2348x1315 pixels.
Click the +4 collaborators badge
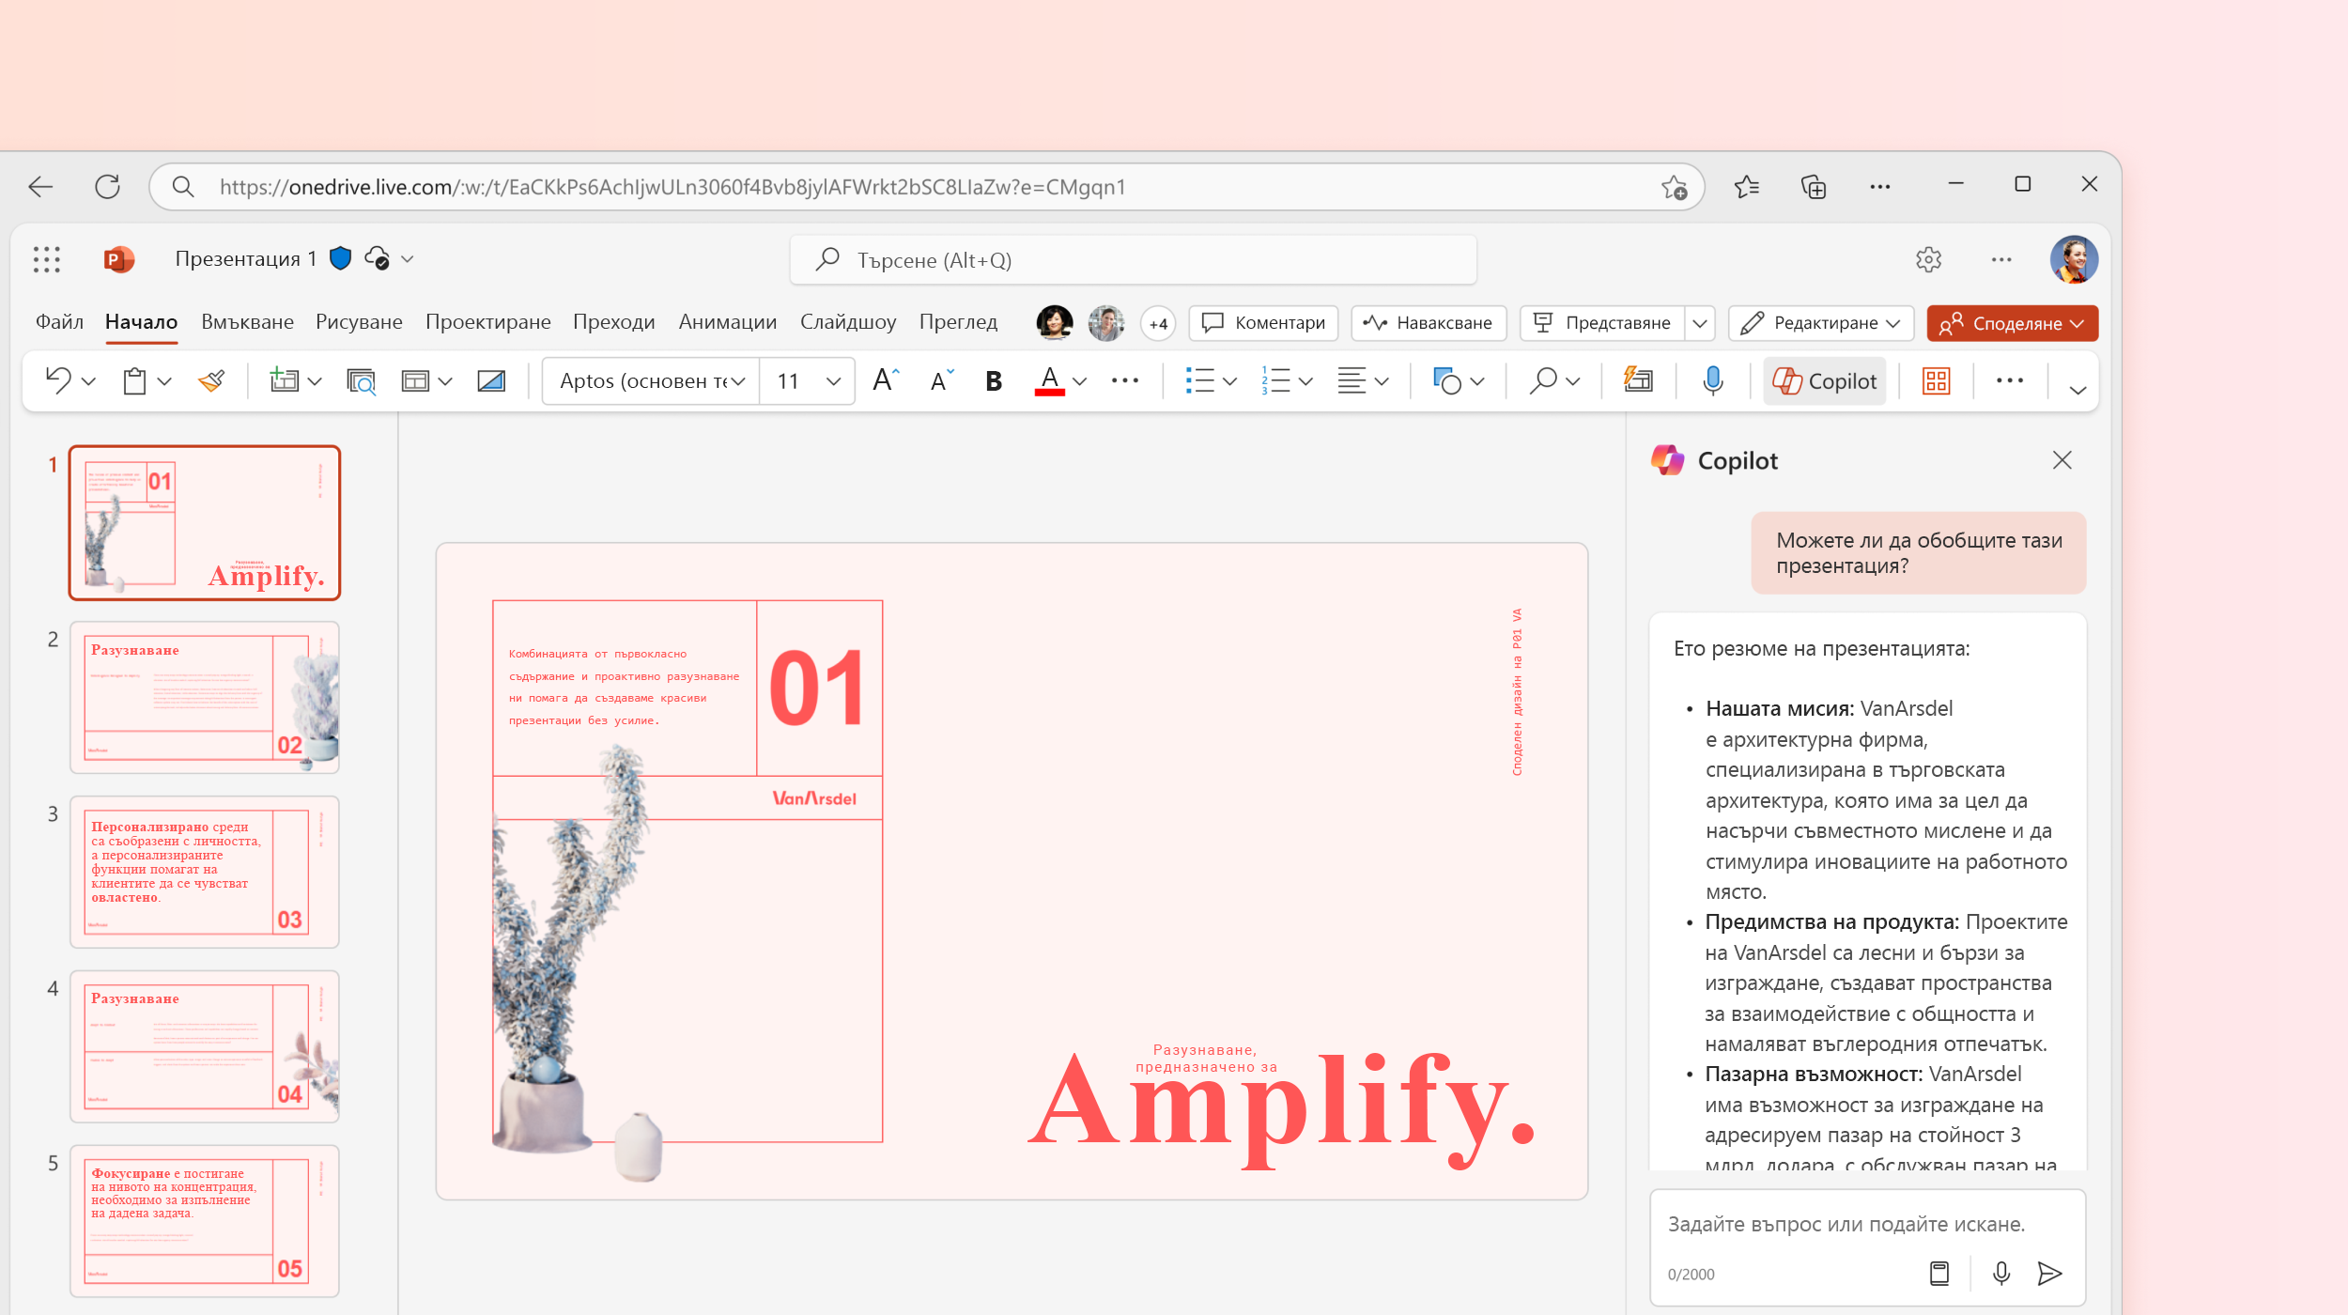coord(1158,323)
